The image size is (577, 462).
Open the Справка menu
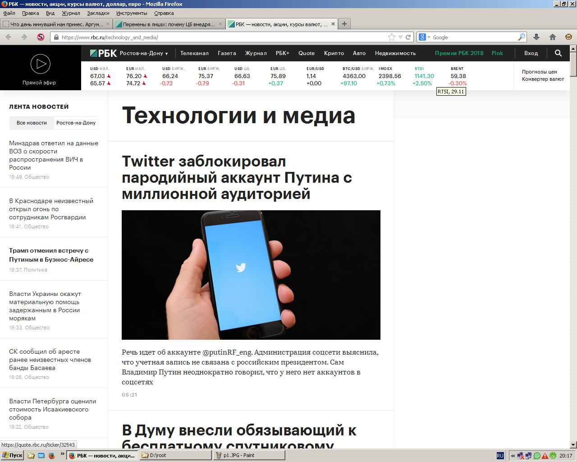(164, 13)
